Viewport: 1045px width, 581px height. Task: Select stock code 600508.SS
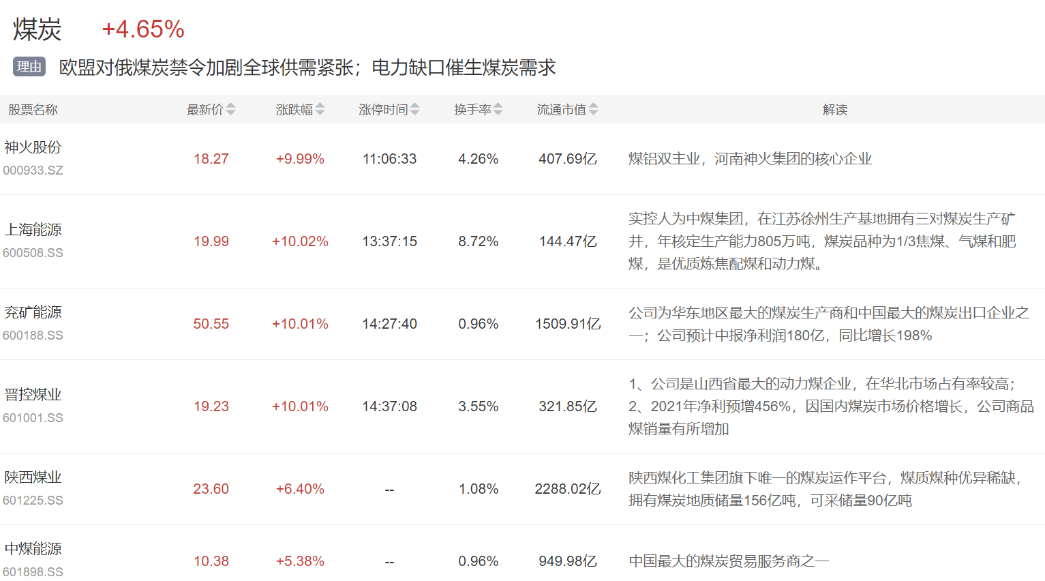(x=33, y=253)
